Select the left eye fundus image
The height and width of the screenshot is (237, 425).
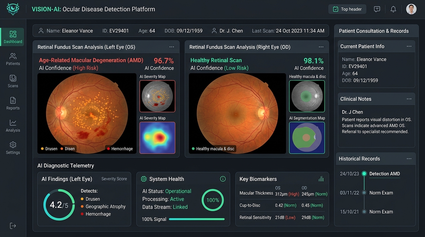coord(87,113)
